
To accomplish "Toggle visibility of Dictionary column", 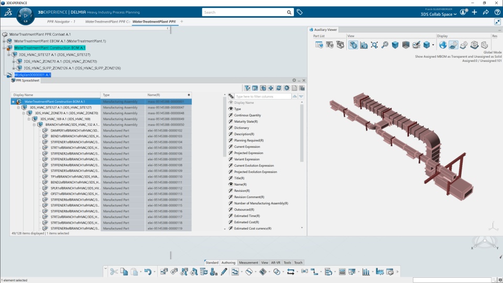I will pos(231,128).
